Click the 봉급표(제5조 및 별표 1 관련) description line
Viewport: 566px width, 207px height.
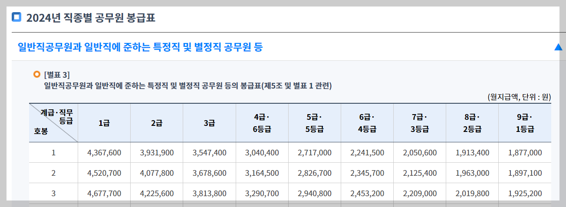pos(188,86)
